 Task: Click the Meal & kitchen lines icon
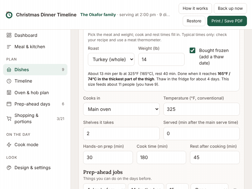(9, 47)
